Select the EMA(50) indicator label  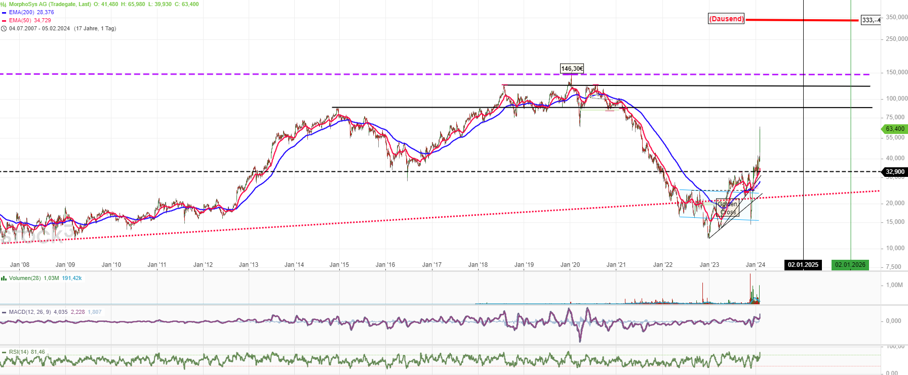pos(20,20)
